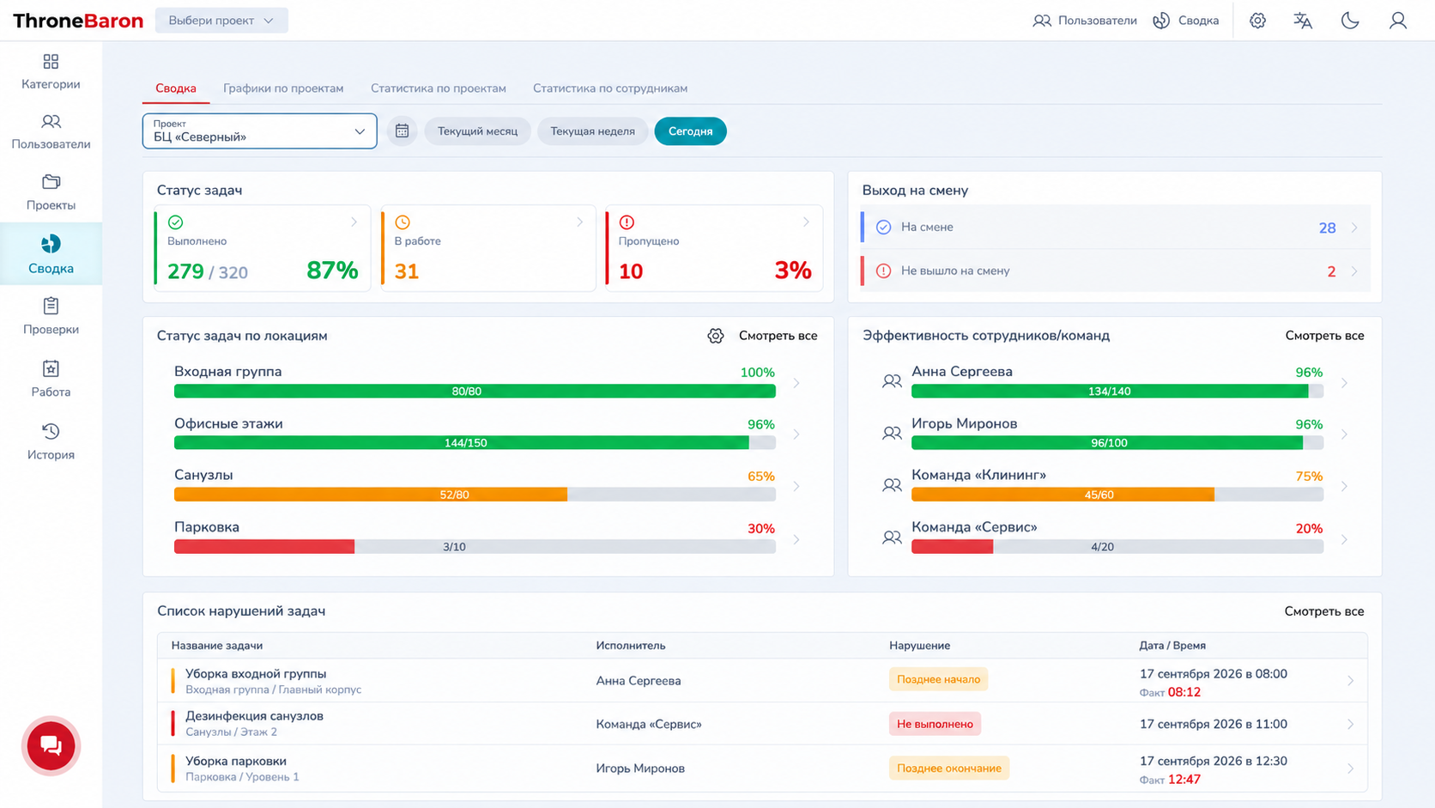Click Смотреть все for violations list

tap(1324, 611)
